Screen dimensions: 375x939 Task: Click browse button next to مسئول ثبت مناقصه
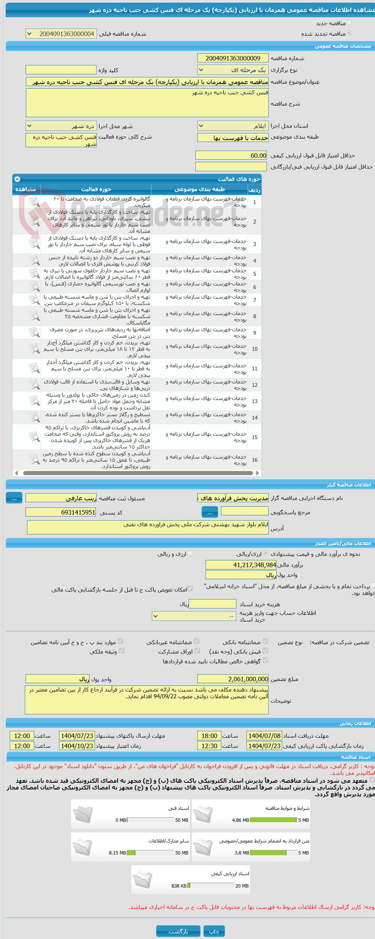(14, 498)
